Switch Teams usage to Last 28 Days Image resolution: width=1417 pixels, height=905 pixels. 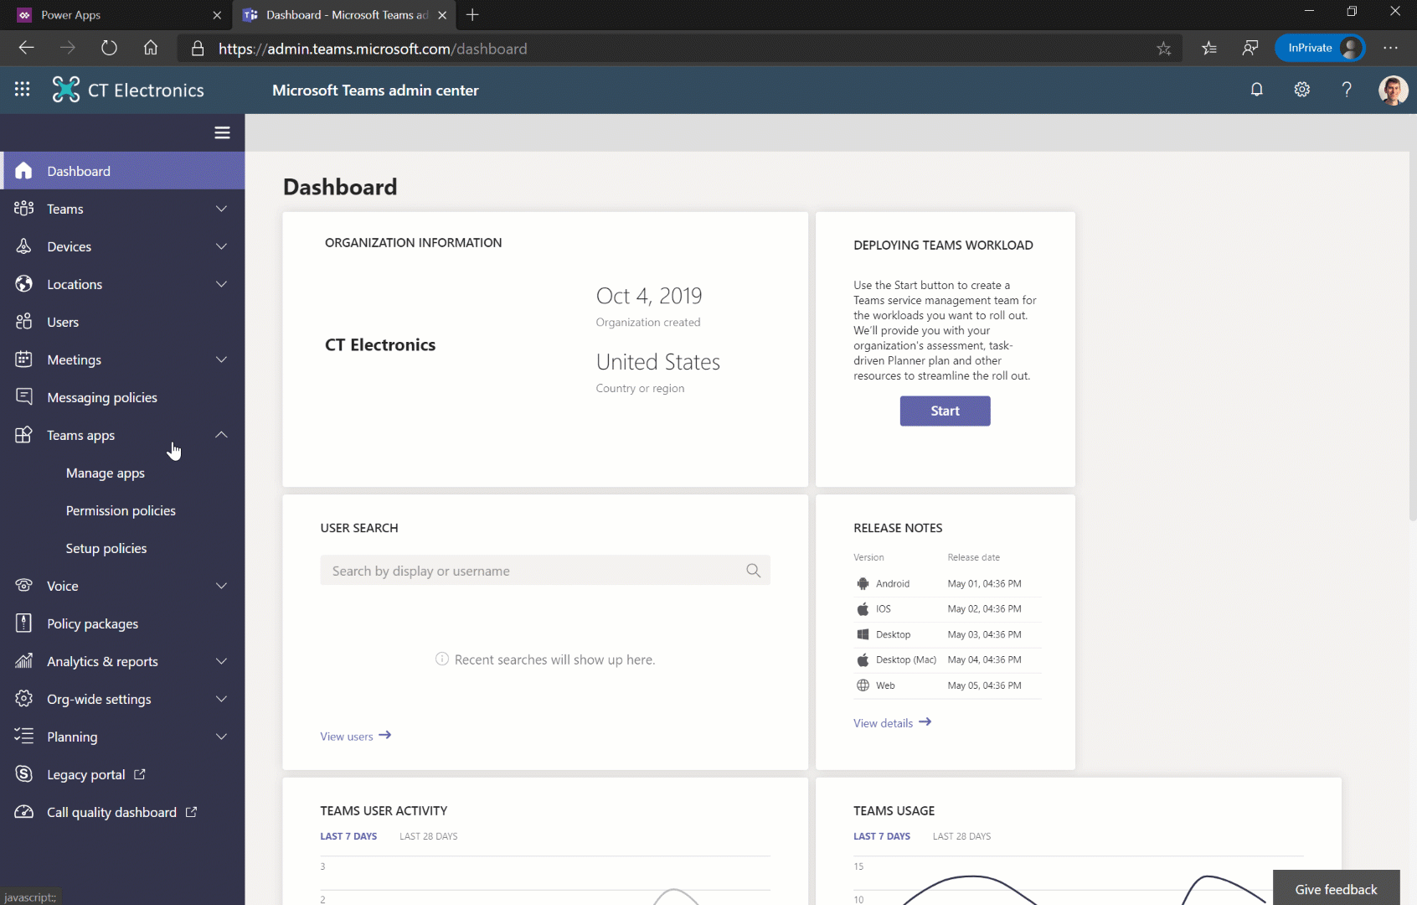pyautogui.click(x=961, y=836)
